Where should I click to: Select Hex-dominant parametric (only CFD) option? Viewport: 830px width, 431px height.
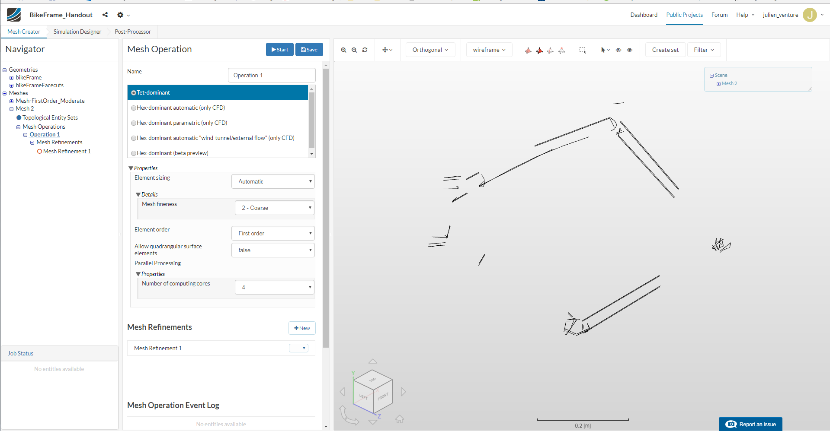(x=218, y=123)
